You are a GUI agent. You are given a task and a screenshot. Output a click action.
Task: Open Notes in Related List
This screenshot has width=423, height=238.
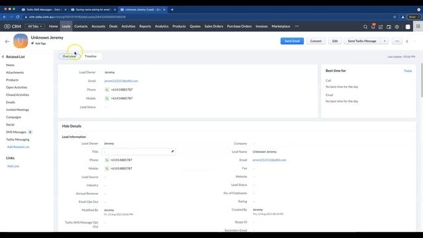[11, 65]
